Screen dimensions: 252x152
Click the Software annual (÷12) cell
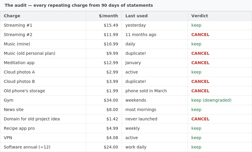tap(43, 147)
